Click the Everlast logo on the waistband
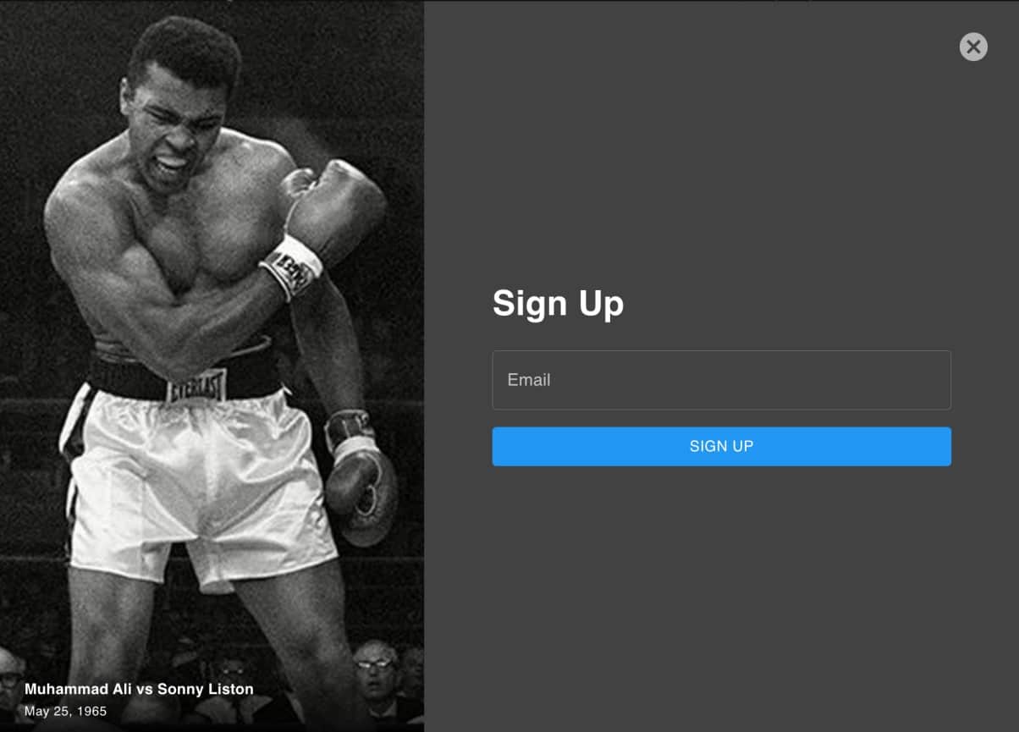 pyautogui.click(x=196, y=387)
